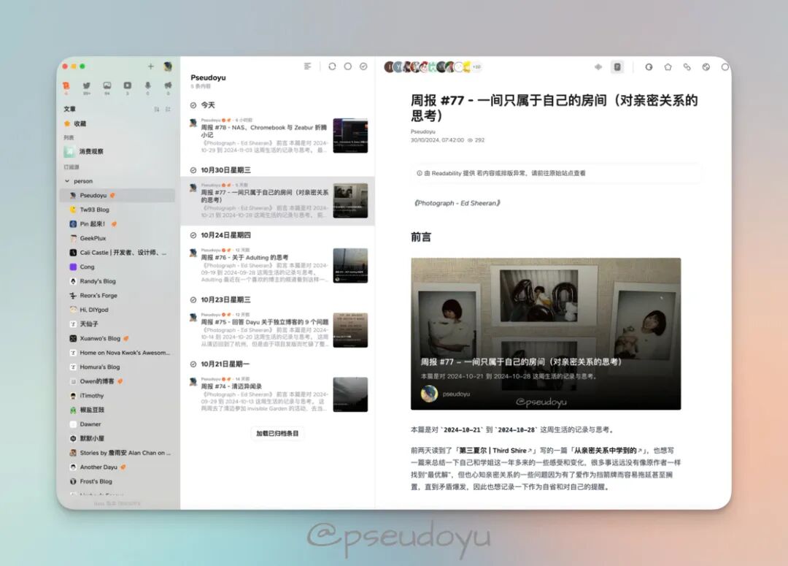Screen dimensions: 788x566
Task: Open the 周报 #78 entry thumbnail
Action: pyautogui.click(x=350, y=136)
